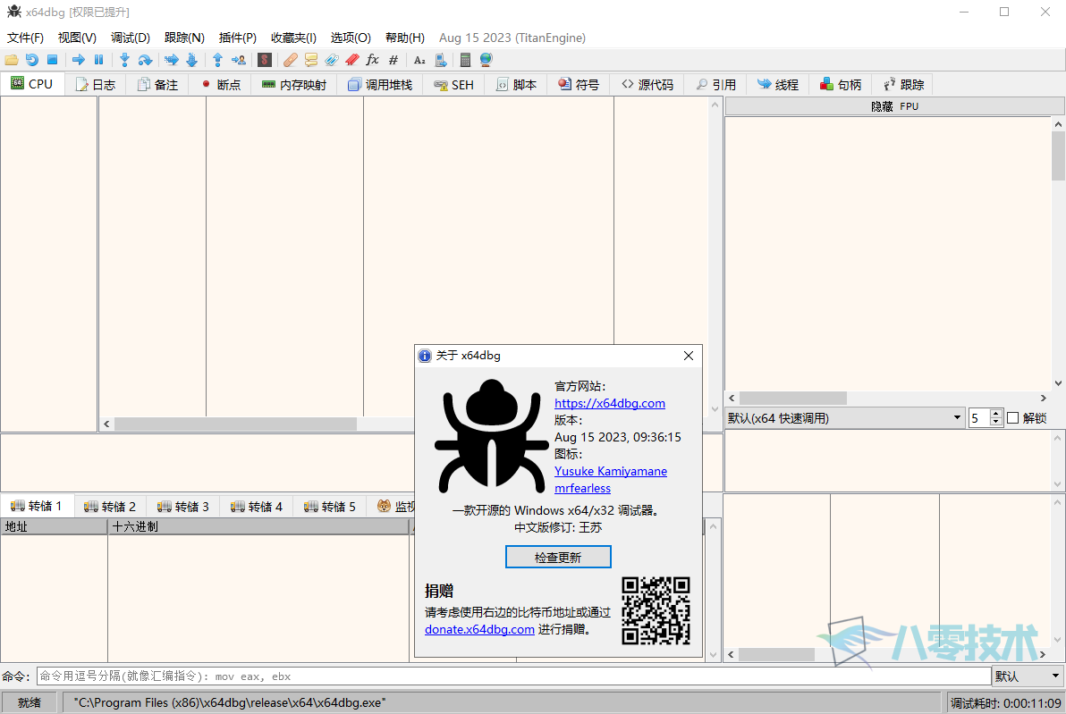Click the Step Into icon
The width and height of the screenshot is (1066, 714).
pos(124,60)
